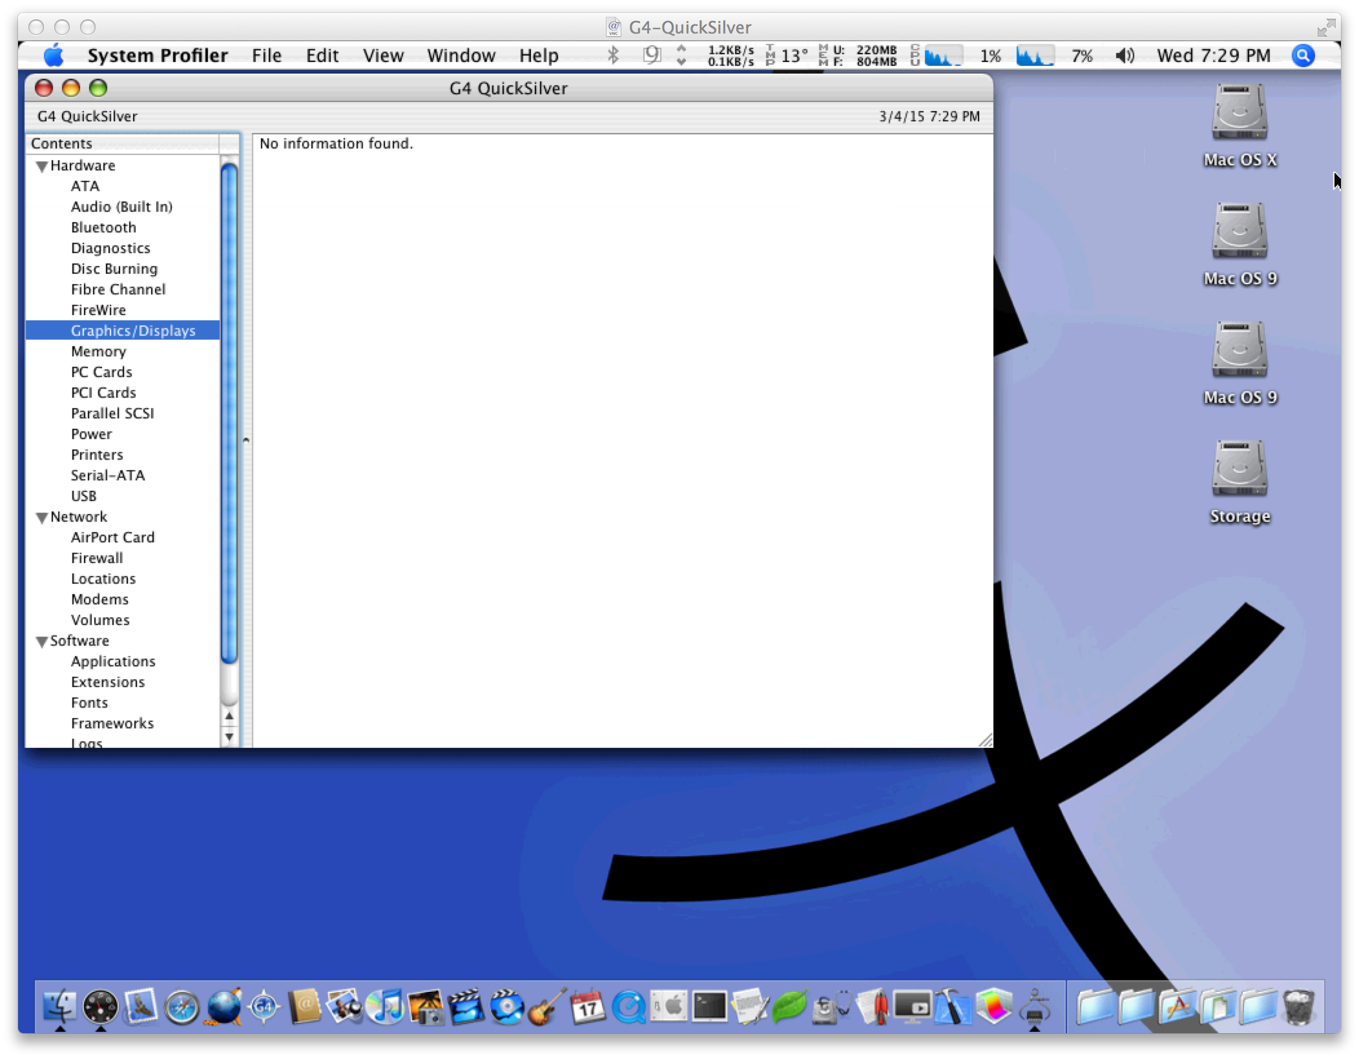Select PCI Cards in sidebar
The image size is (1359, 1059).
coord(103,393)
